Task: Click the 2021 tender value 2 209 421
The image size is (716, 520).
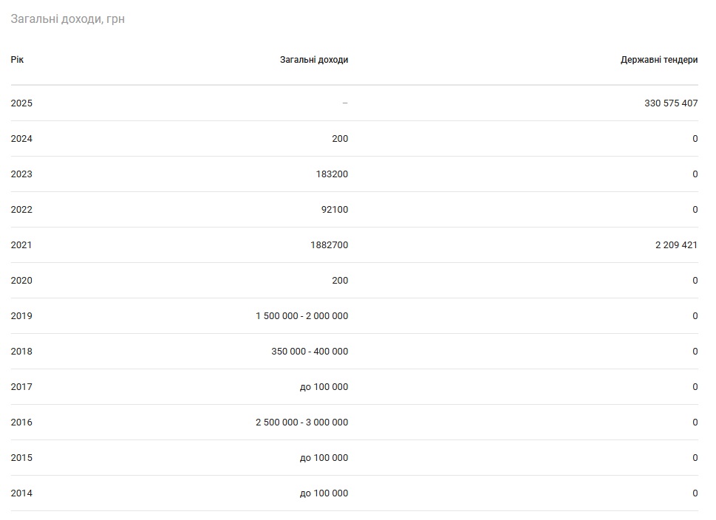Action: [x=675, y=245]
